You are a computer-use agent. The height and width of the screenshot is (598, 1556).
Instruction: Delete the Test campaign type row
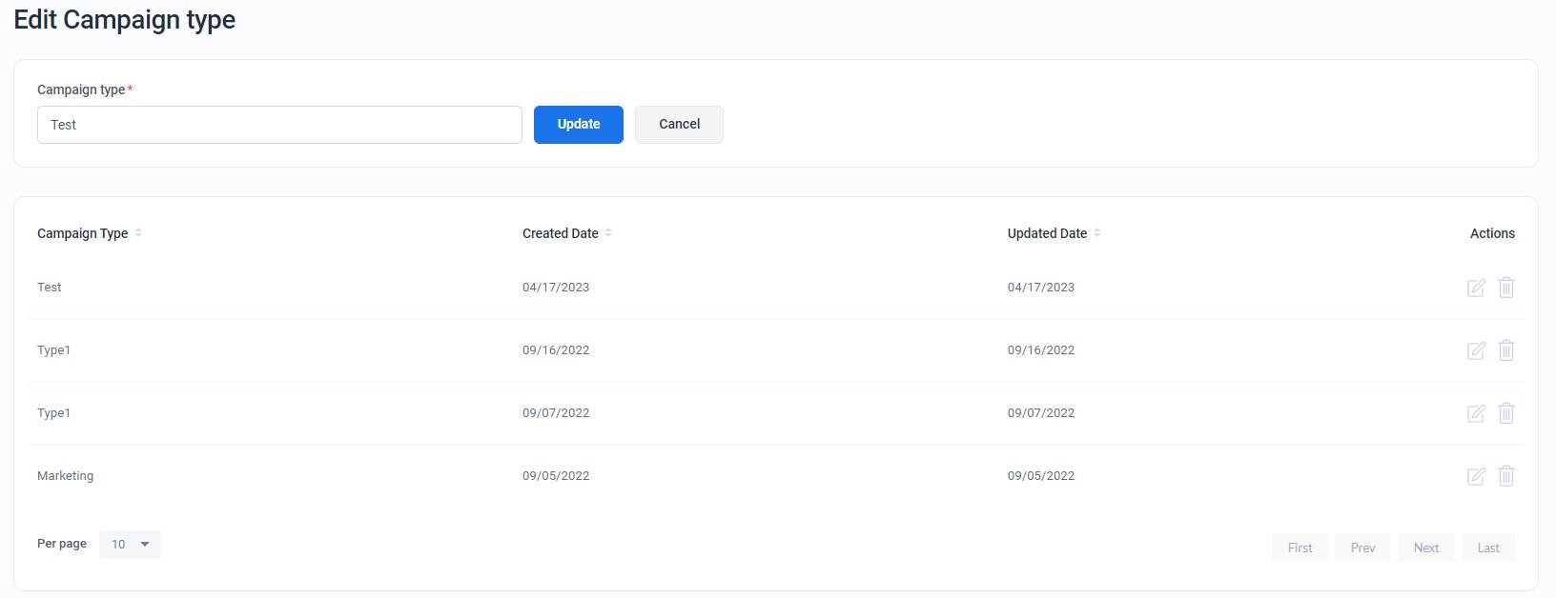tap(1506, 287)
